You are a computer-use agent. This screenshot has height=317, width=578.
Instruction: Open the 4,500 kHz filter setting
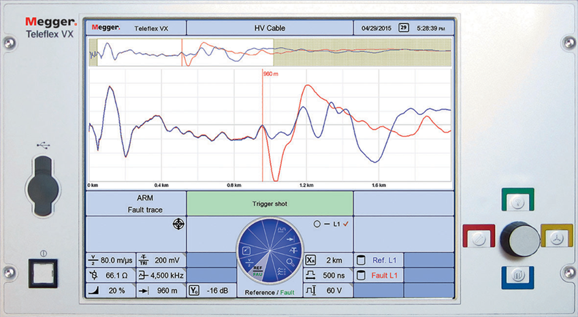coord(161,276)
